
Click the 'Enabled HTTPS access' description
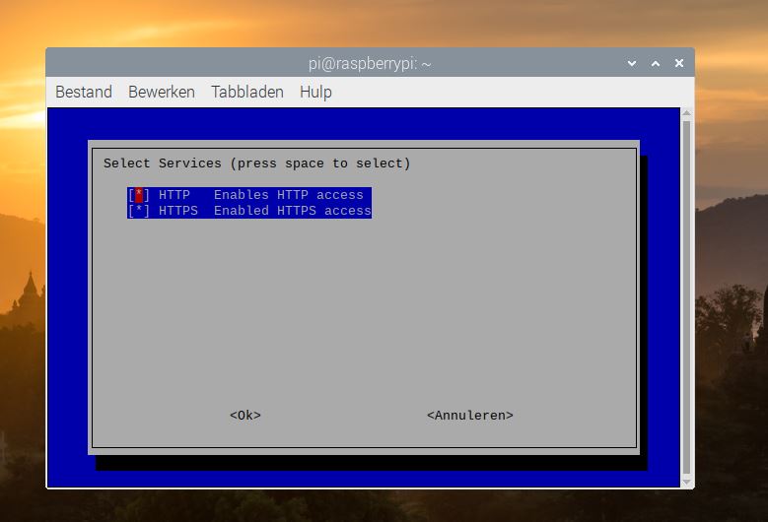(293, 211)
